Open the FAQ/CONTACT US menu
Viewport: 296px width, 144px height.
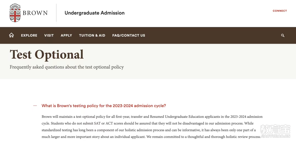pyautogui.click(x=129, y=35)
